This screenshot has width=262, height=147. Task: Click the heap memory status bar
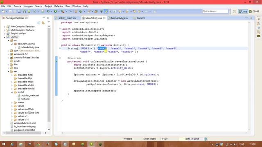tap(192, 139)
